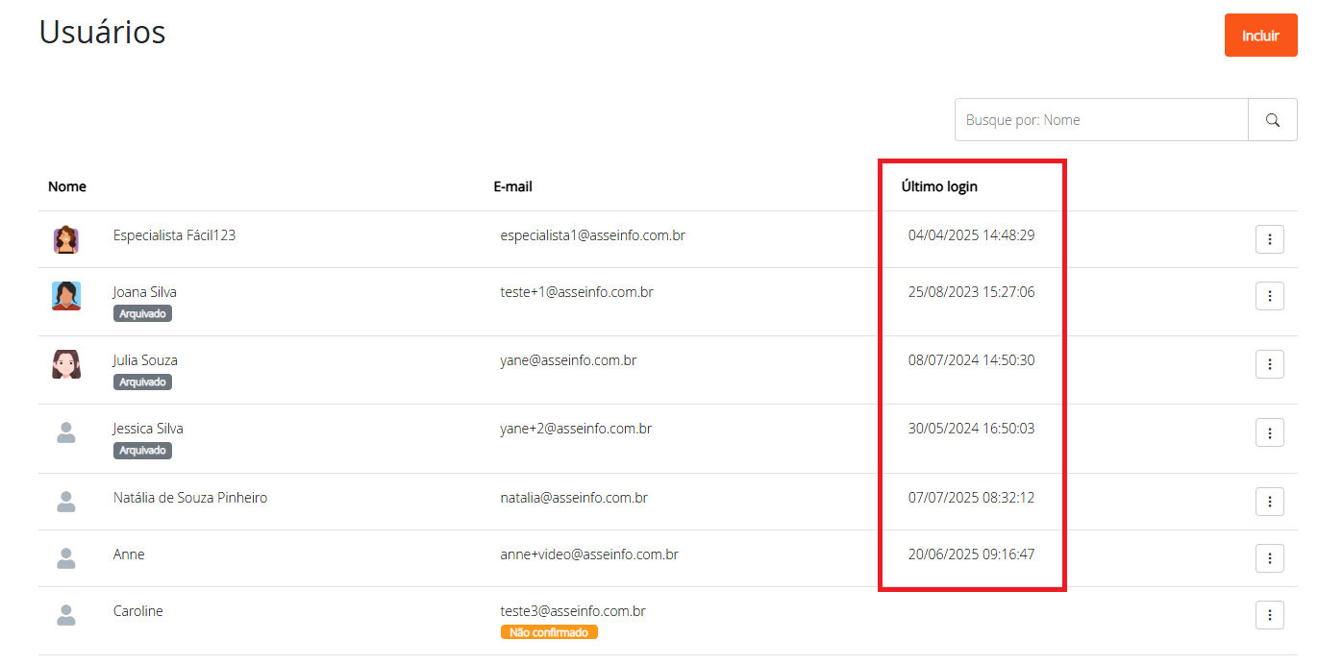Viewport: 1343px width, 665px height.
Task: Click the Nome column header
Action: pyautogui.click(x=67, y=186)
